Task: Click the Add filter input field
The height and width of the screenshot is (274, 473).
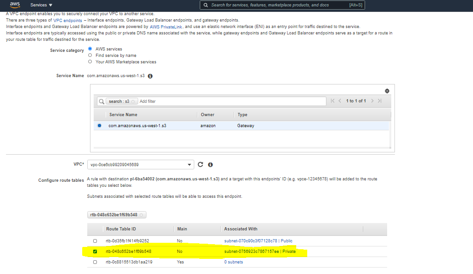Action: coord(231,101)
